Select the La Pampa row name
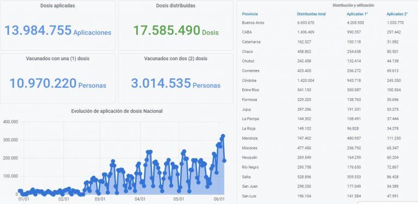418x204 pixels. (250, 119)
